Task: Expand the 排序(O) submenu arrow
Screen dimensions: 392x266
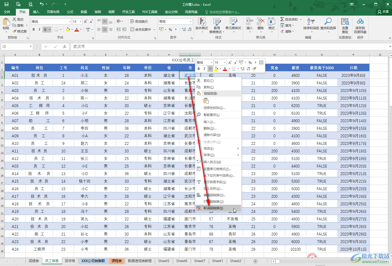Action: (x=238, y=155)
